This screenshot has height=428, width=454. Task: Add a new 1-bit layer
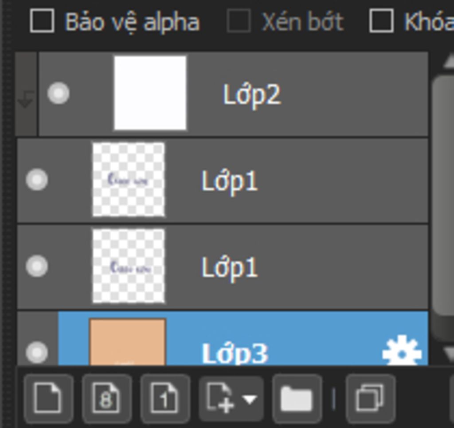165,398
